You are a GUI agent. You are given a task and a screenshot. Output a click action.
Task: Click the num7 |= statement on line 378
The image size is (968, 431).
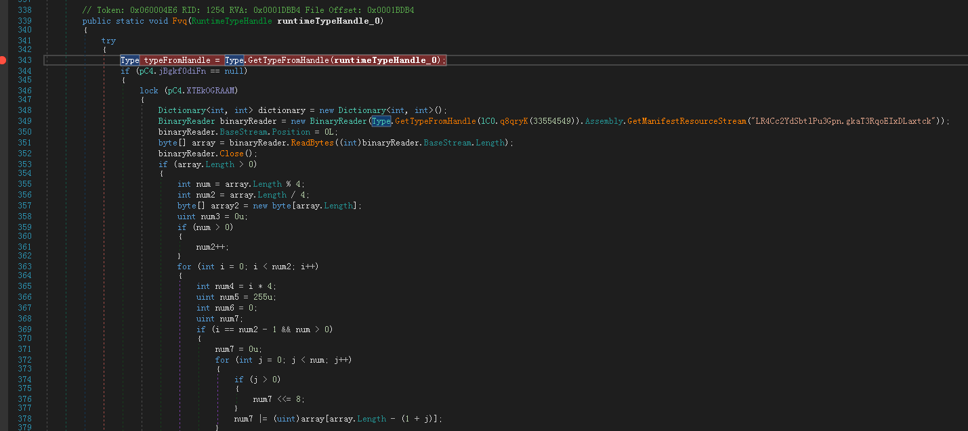point(338,419)
